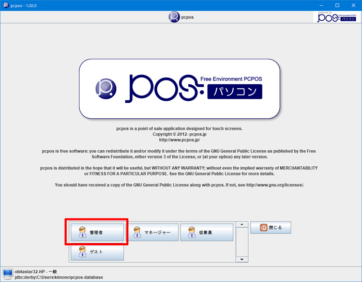Click the pcpos logo icon in header

[x=174, y=17]
